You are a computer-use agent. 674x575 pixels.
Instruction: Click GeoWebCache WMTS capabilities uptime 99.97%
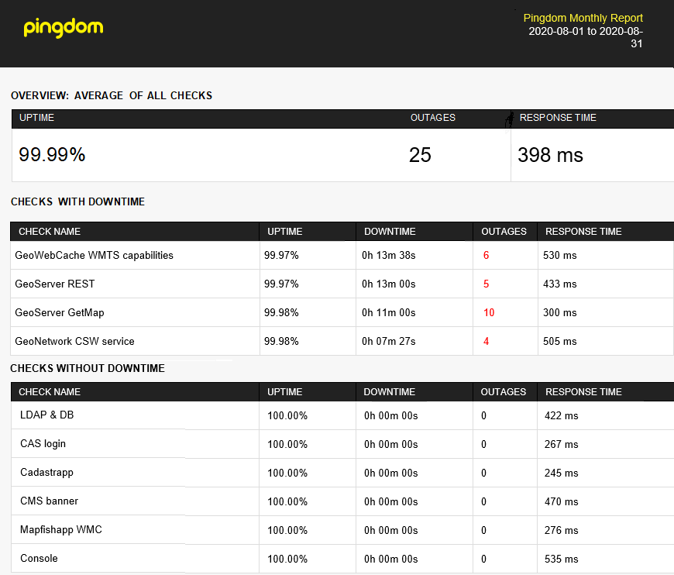point(281,256)
